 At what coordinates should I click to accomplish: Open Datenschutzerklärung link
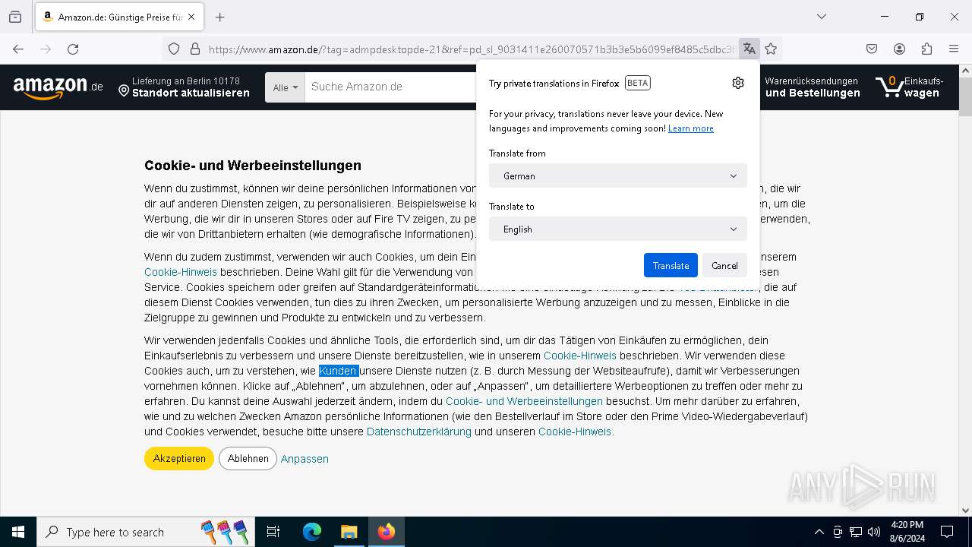(x=419, y=432)
